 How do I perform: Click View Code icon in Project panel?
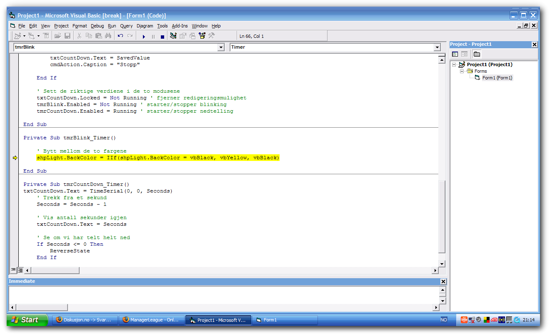click(455, 54)
